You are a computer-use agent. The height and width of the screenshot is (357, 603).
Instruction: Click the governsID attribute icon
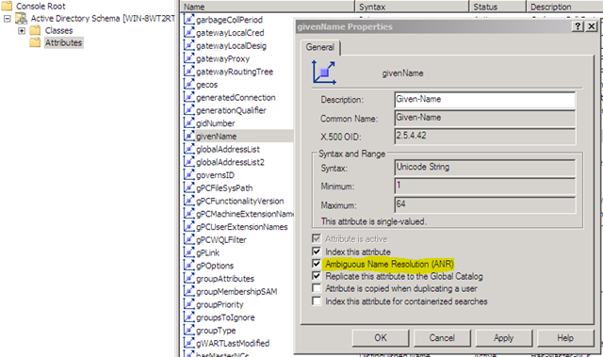point(188,175)
